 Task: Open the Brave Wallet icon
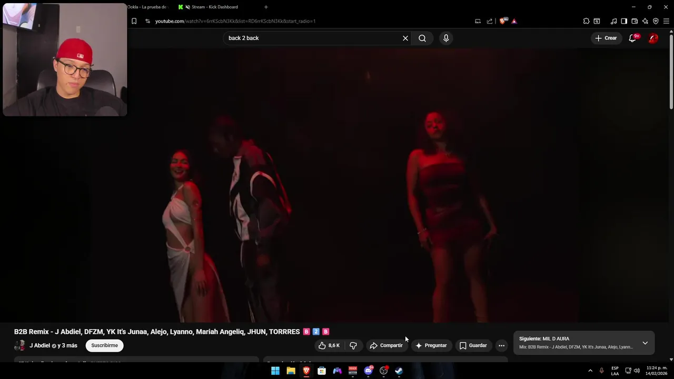635,21
